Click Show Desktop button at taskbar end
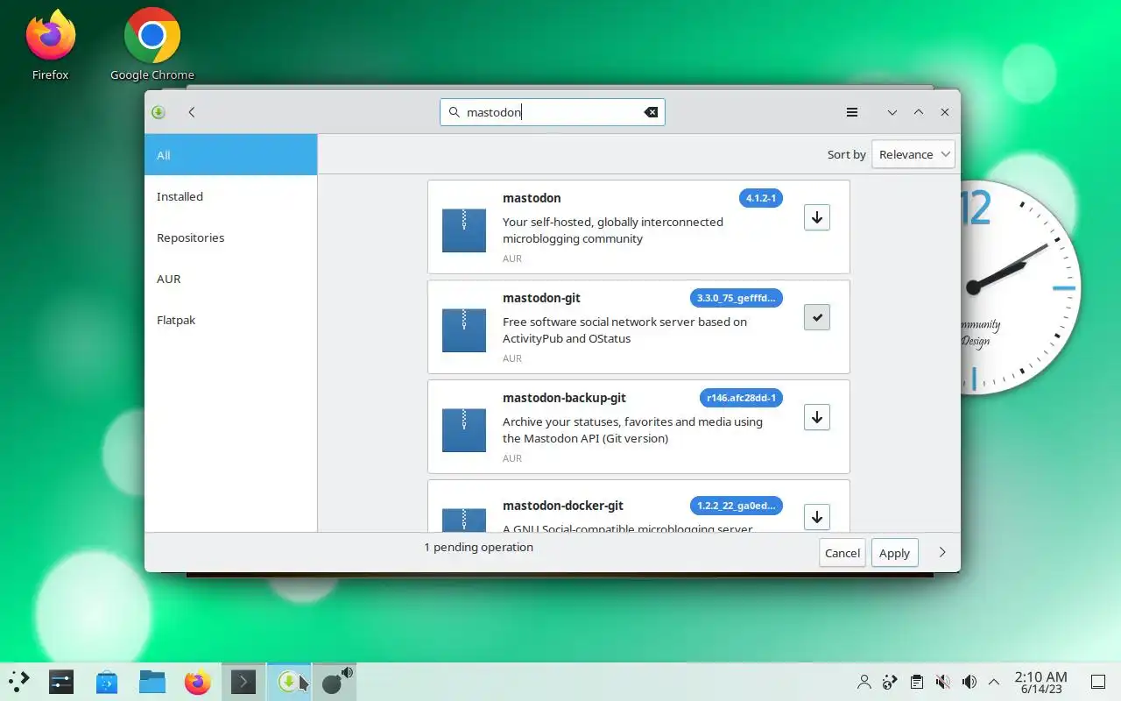Viewport: 1121px width, 701px height. (1097, 682)
